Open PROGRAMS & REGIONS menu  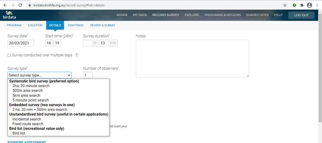pyautogui.click(x=223, y=15)
